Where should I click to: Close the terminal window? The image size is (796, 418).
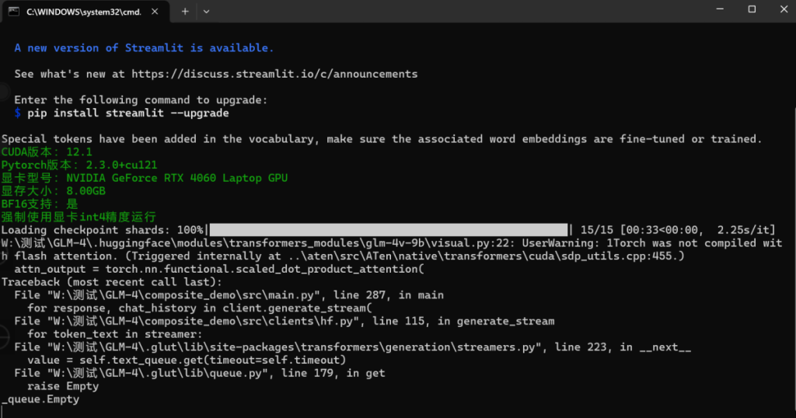(781, 9)
